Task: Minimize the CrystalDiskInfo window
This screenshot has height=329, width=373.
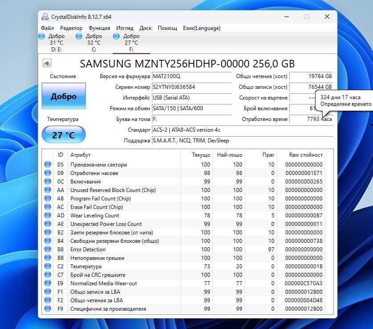Action: 287,17
